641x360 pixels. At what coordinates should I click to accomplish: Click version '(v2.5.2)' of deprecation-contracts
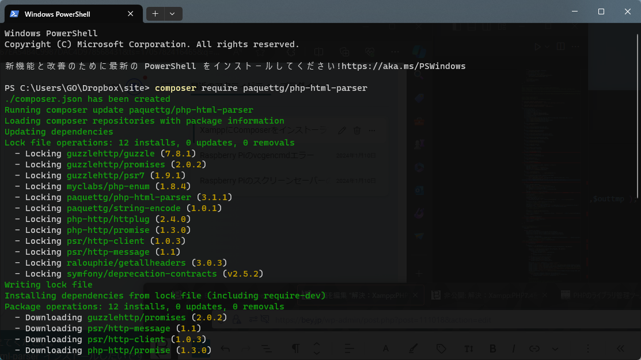point(243,274)
